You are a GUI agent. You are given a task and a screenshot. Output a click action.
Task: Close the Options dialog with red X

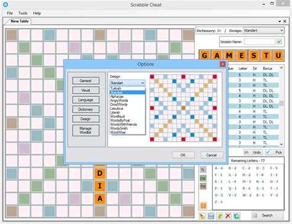222,64
